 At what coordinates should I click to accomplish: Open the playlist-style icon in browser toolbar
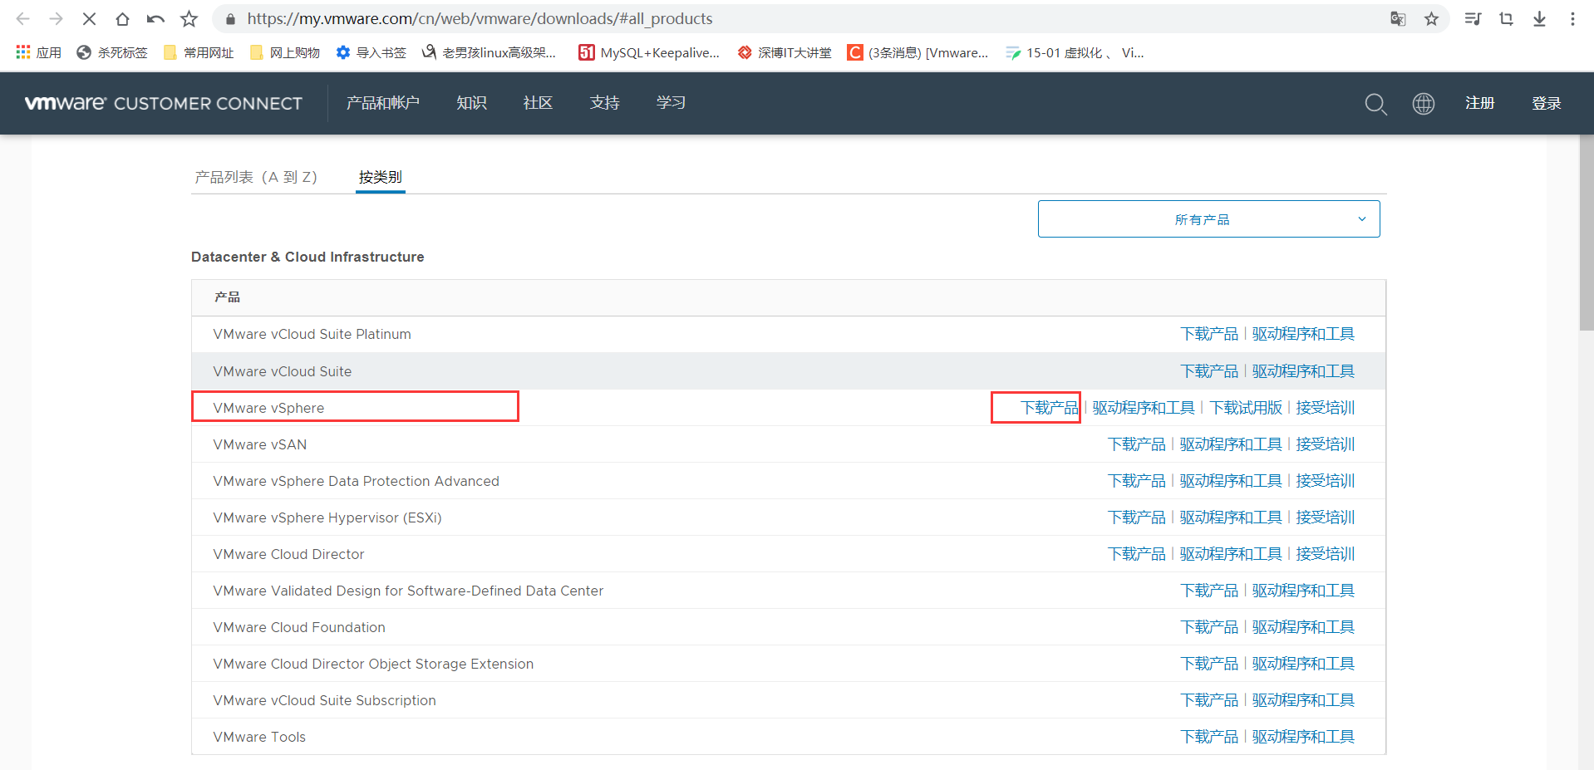click(x=1473, y=18)
